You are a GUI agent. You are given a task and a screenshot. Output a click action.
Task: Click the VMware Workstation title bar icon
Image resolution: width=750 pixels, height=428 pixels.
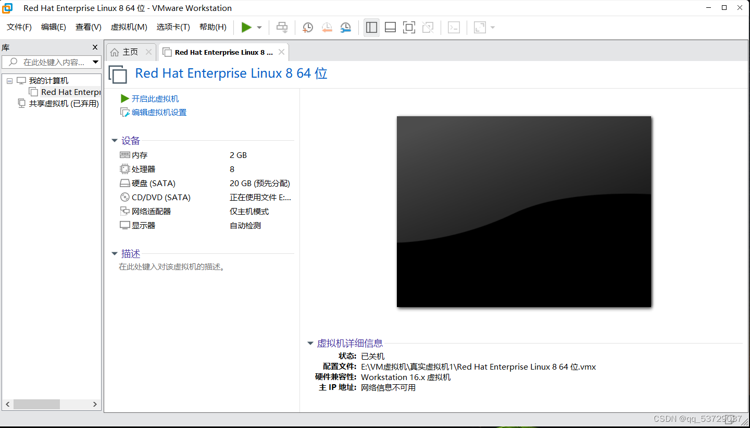click(x=8, y=8)
